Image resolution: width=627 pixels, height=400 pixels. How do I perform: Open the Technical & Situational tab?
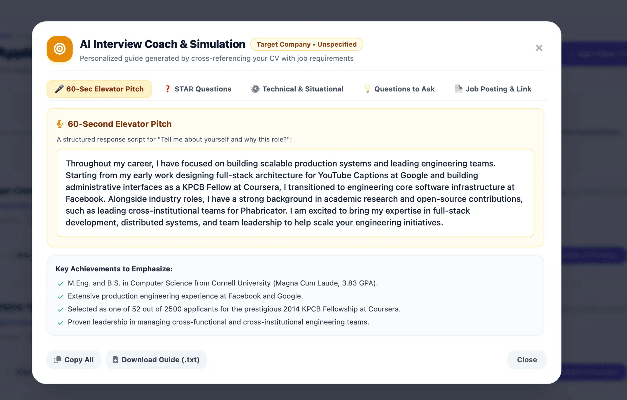coord(297,89)
